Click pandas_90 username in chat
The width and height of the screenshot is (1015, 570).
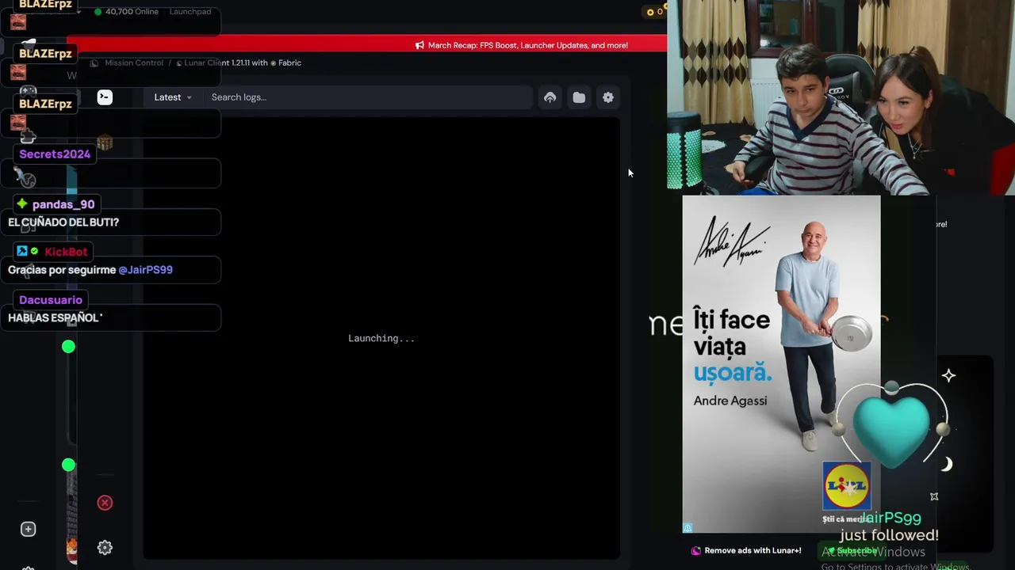tap(63, 204)
